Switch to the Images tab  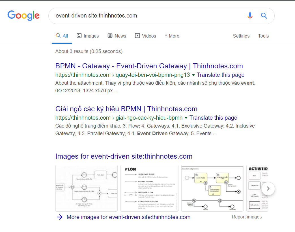tap(88, 36)
